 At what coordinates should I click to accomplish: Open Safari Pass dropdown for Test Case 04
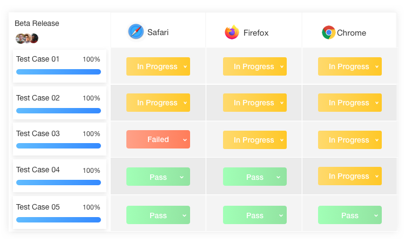tap(158, 177)
